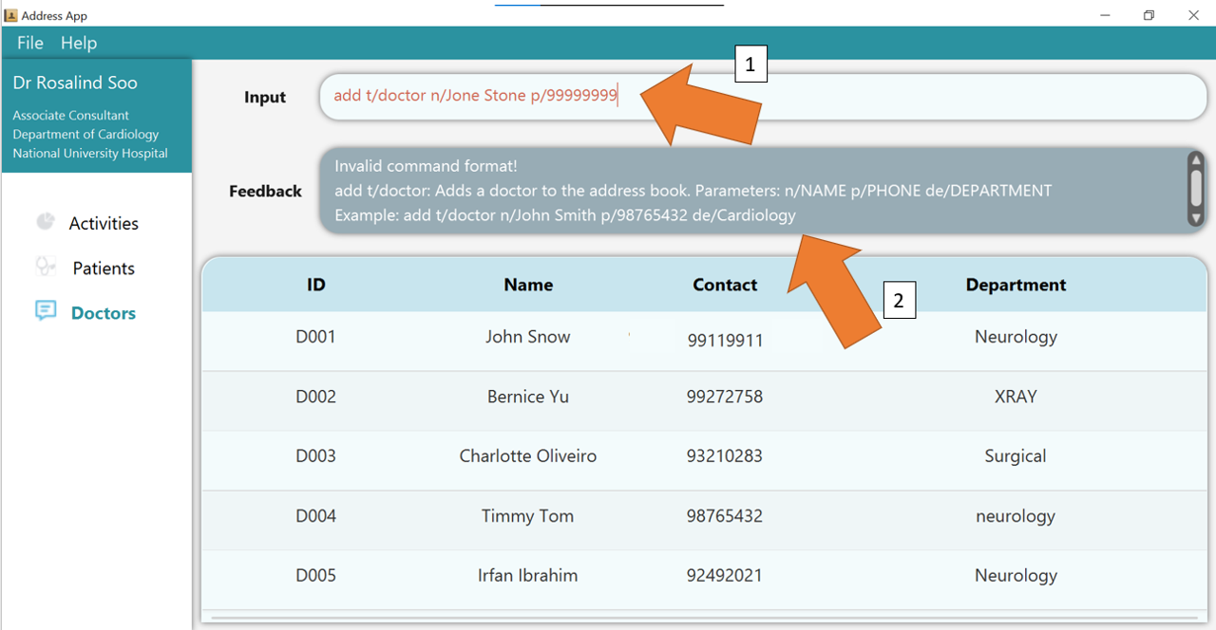Restore down the application window
The width and height of the screenshot is (1216, 630).
click(x=1149, y=15)
